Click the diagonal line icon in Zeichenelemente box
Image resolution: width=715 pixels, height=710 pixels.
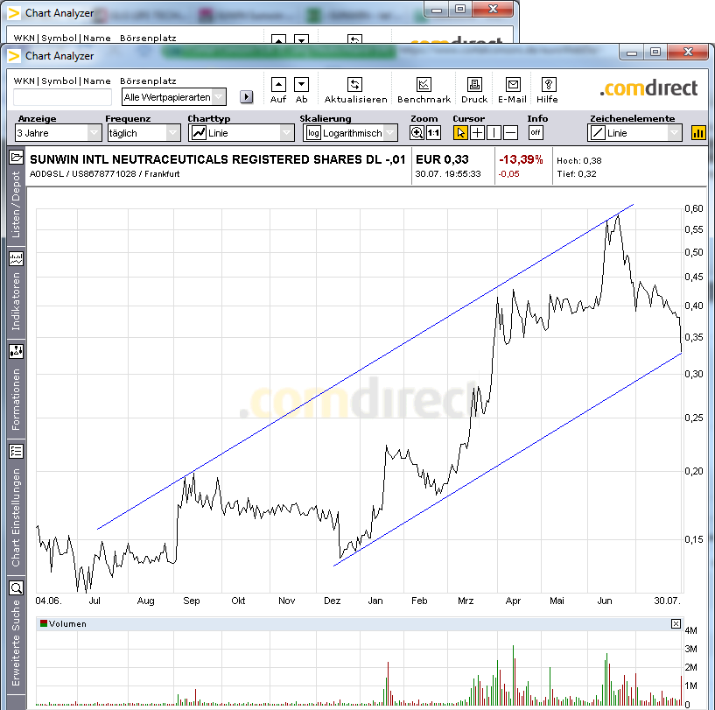[x=598, y=133]
